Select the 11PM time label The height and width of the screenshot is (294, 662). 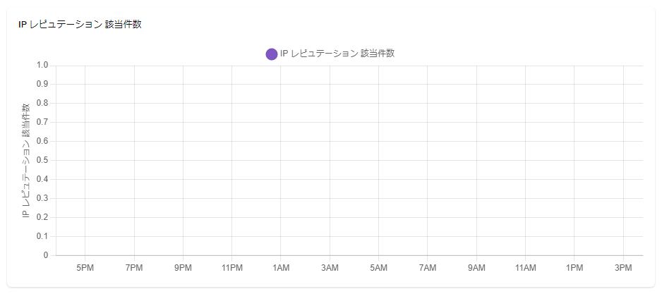click(231, 269)
